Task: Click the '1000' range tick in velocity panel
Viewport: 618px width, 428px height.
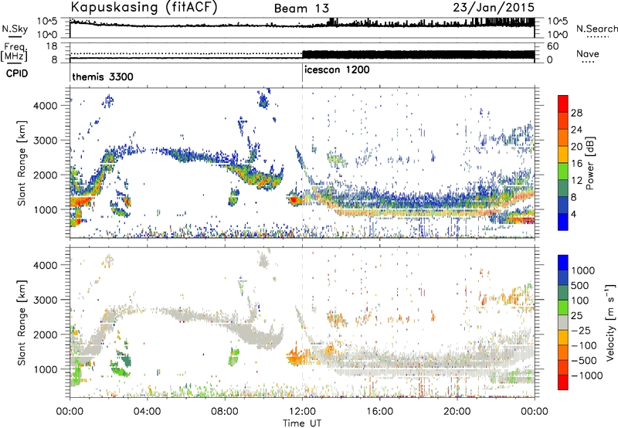Action: (x=45, y=369)
